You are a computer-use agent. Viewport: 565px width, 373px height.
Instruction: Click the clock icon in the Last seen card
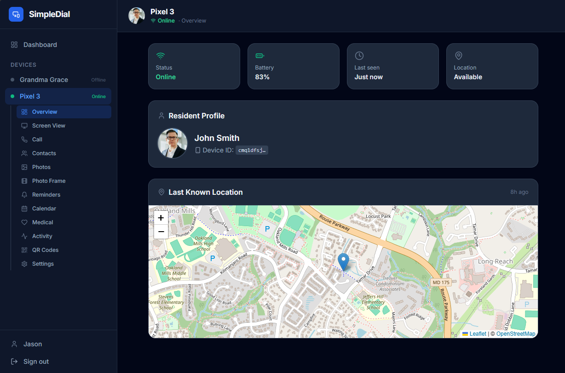(359, 56)
